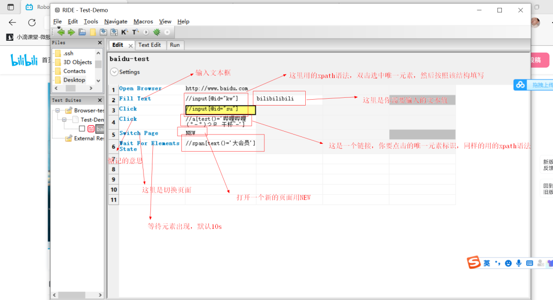Close the Files panel
Screen dimensions: 553x300
pyautogui.click(x=100, y=43)
